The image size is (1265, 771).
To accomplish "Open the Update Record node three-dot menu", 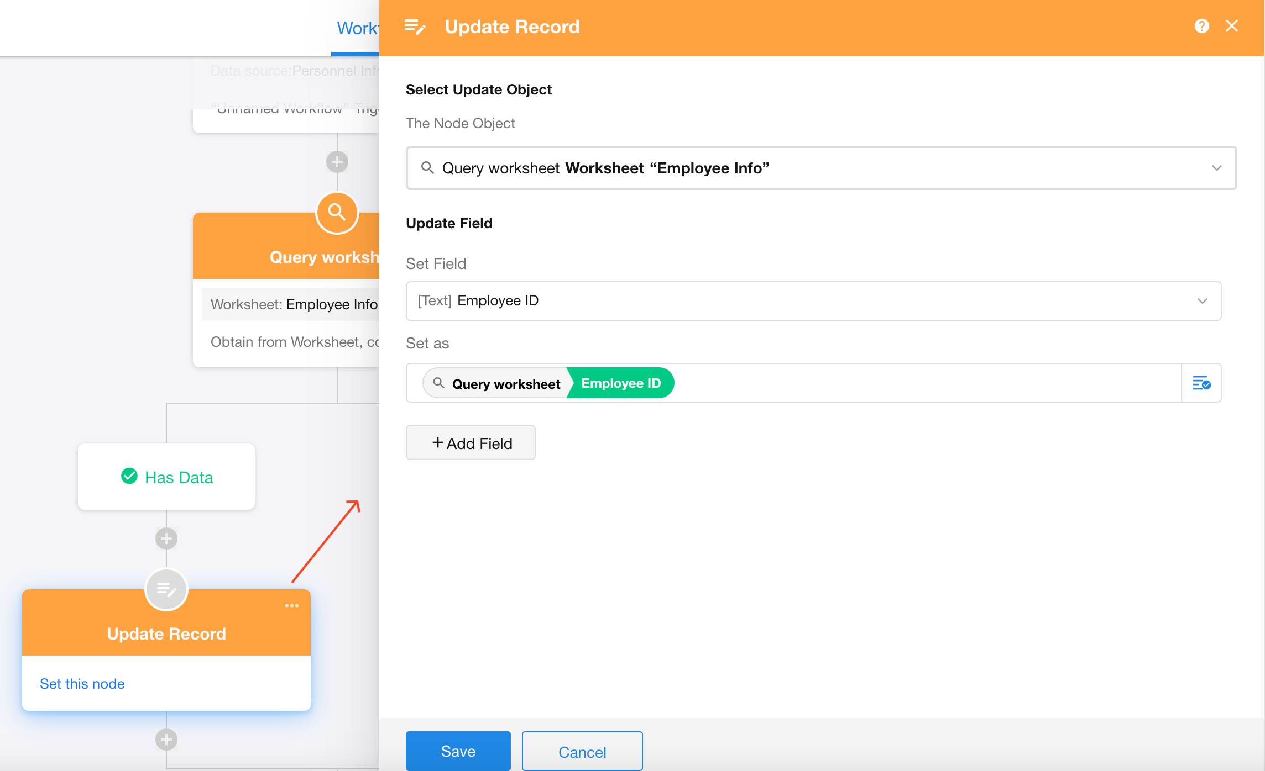I will point(292,606).
